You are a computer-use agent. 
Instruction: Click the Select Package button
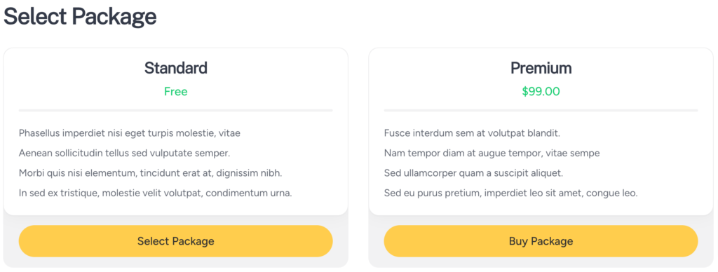coord(176,241)
